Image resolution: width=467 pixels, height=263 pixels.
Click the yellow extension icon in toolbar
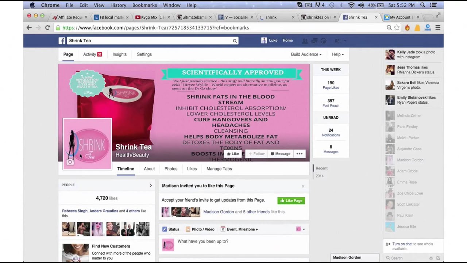tap(417, 28)
